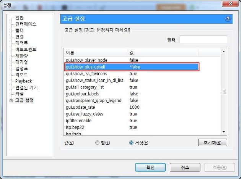
Task: Expand the 고급 설정 tree node
Action: (11, 101)
